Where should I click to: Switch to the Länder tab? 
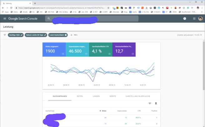tap(96, 96)
